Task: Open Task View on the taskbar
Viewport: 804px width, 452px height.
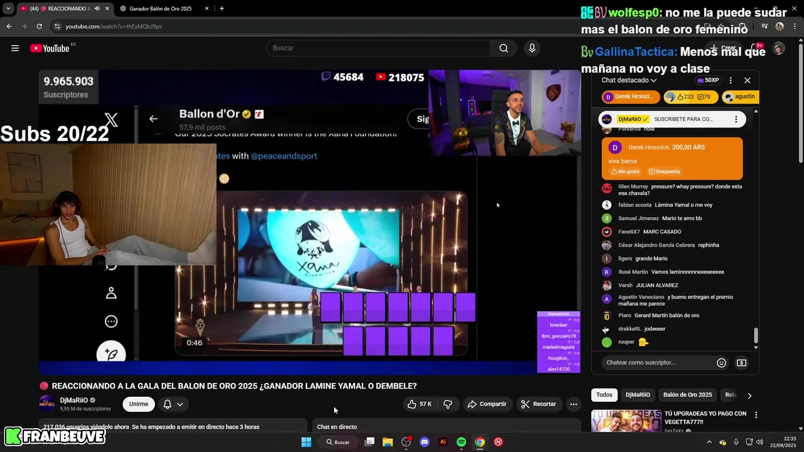Action: [369, 442]
